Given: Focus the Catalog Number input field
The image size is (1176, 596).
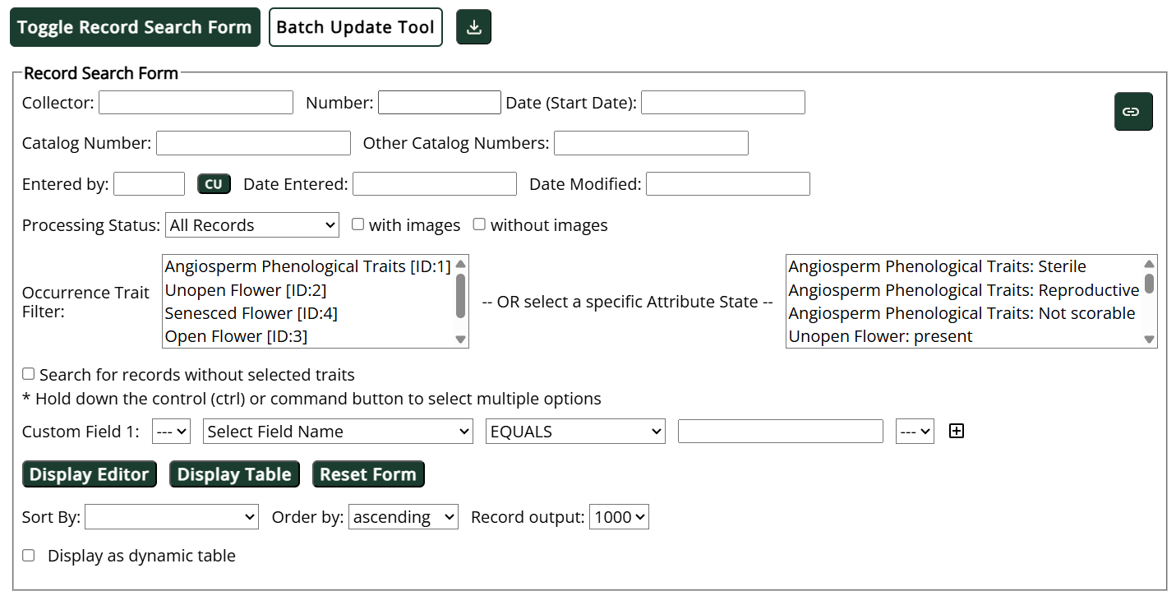Looking at the screenshot, I should (253, 143).
